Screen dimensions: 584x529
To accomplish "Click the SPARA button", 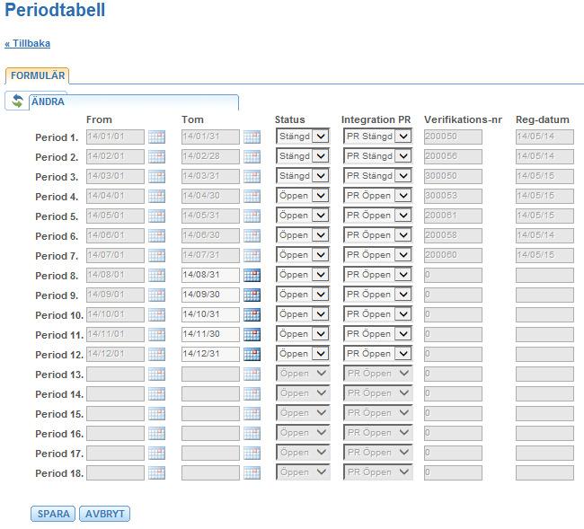I will [x=53, y=514].
